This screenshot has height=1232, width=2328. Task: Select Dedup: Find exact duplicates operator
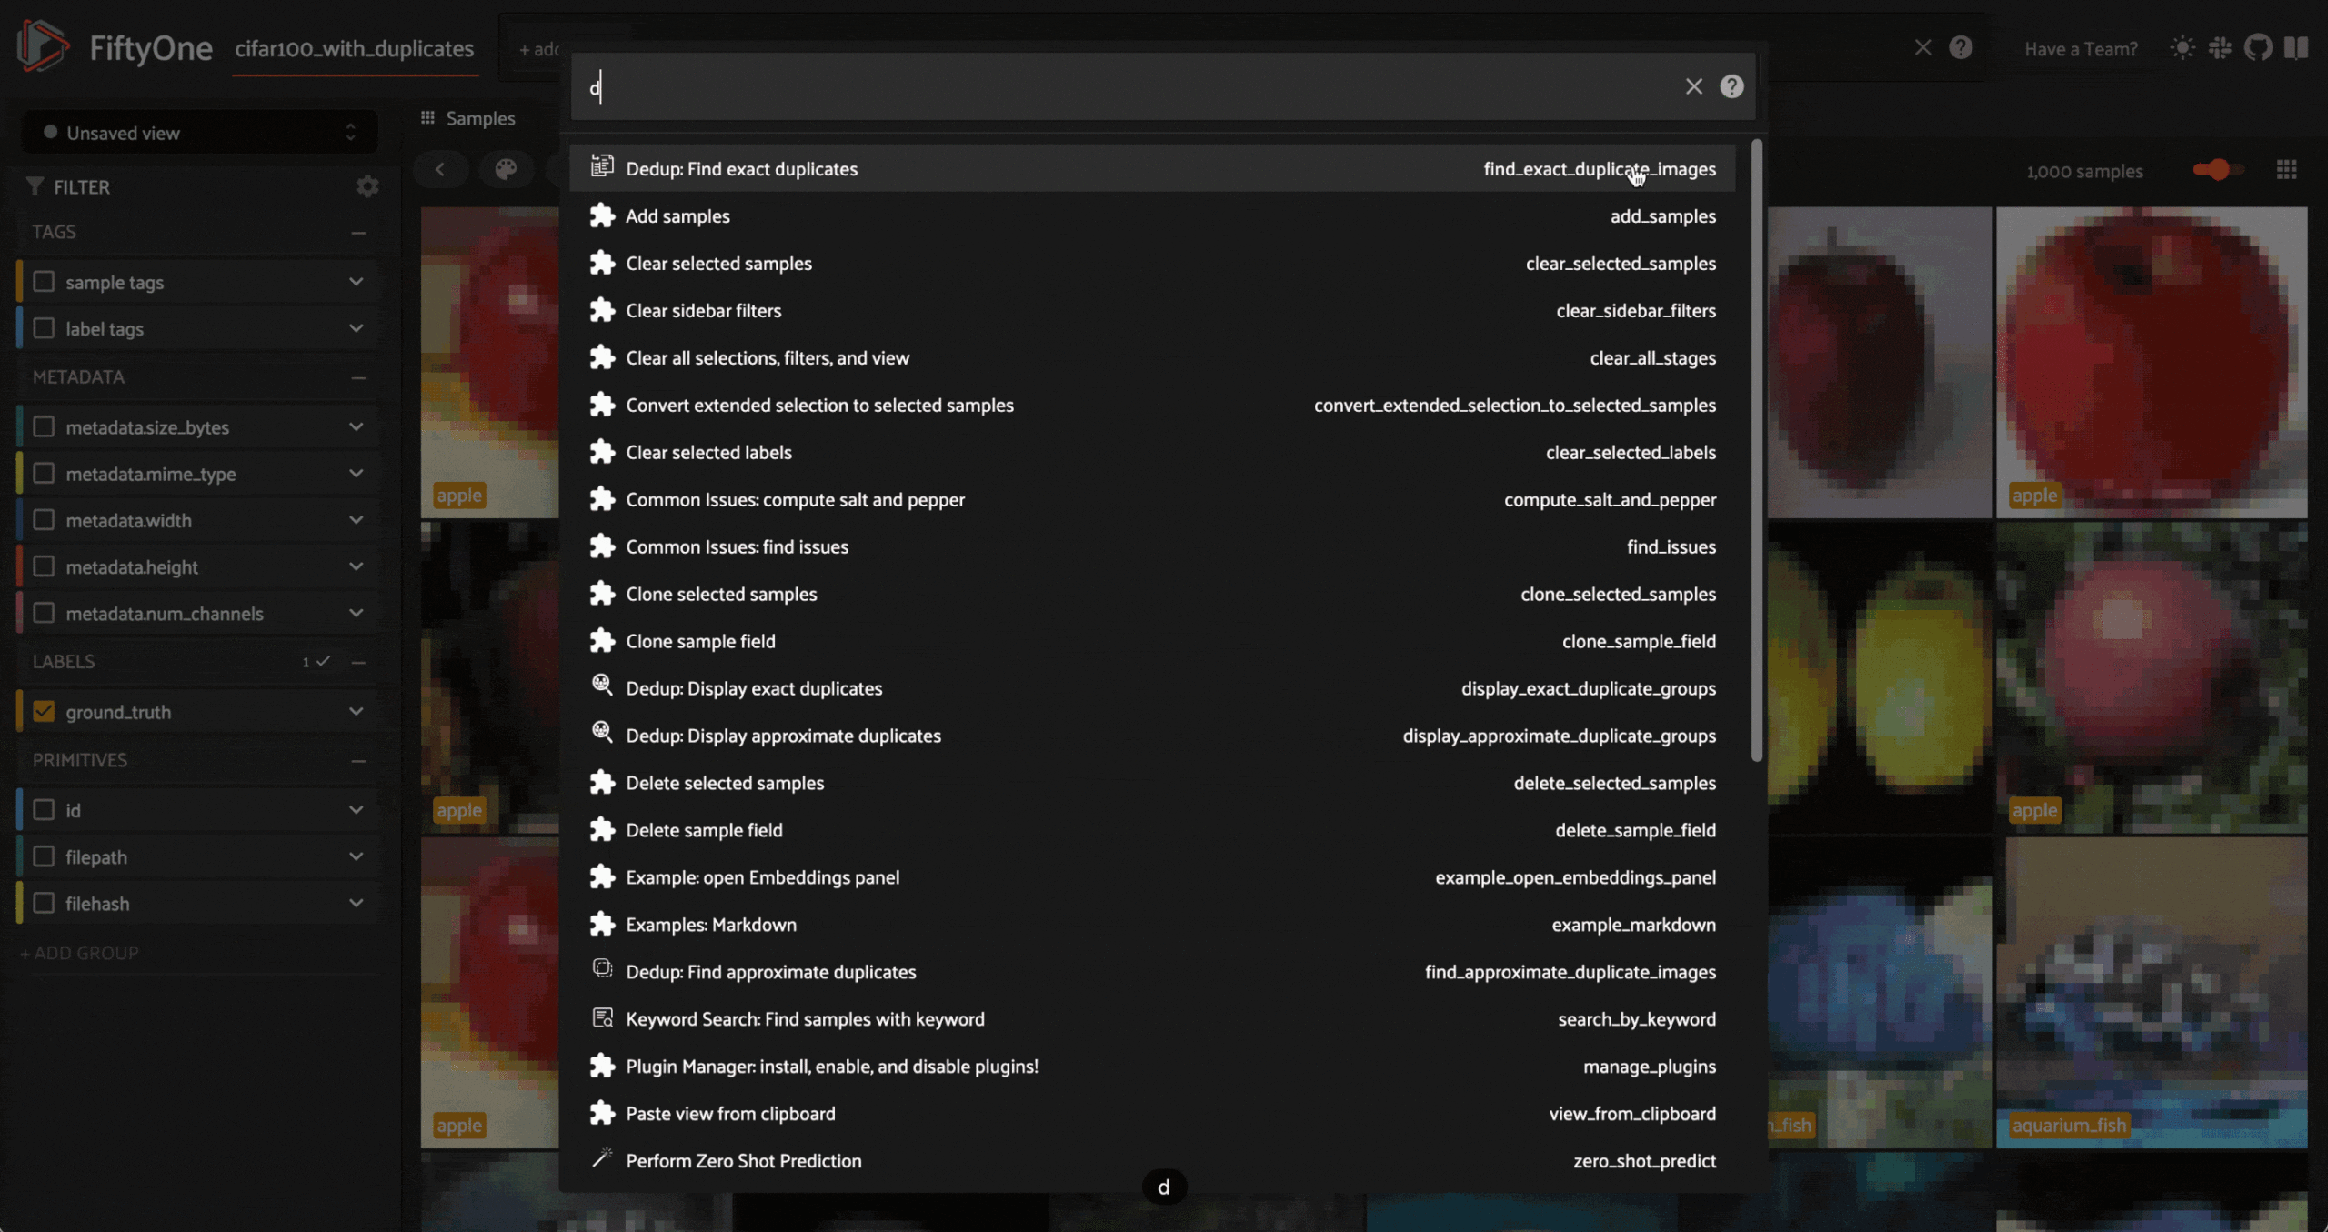click(x=742, y=169)
